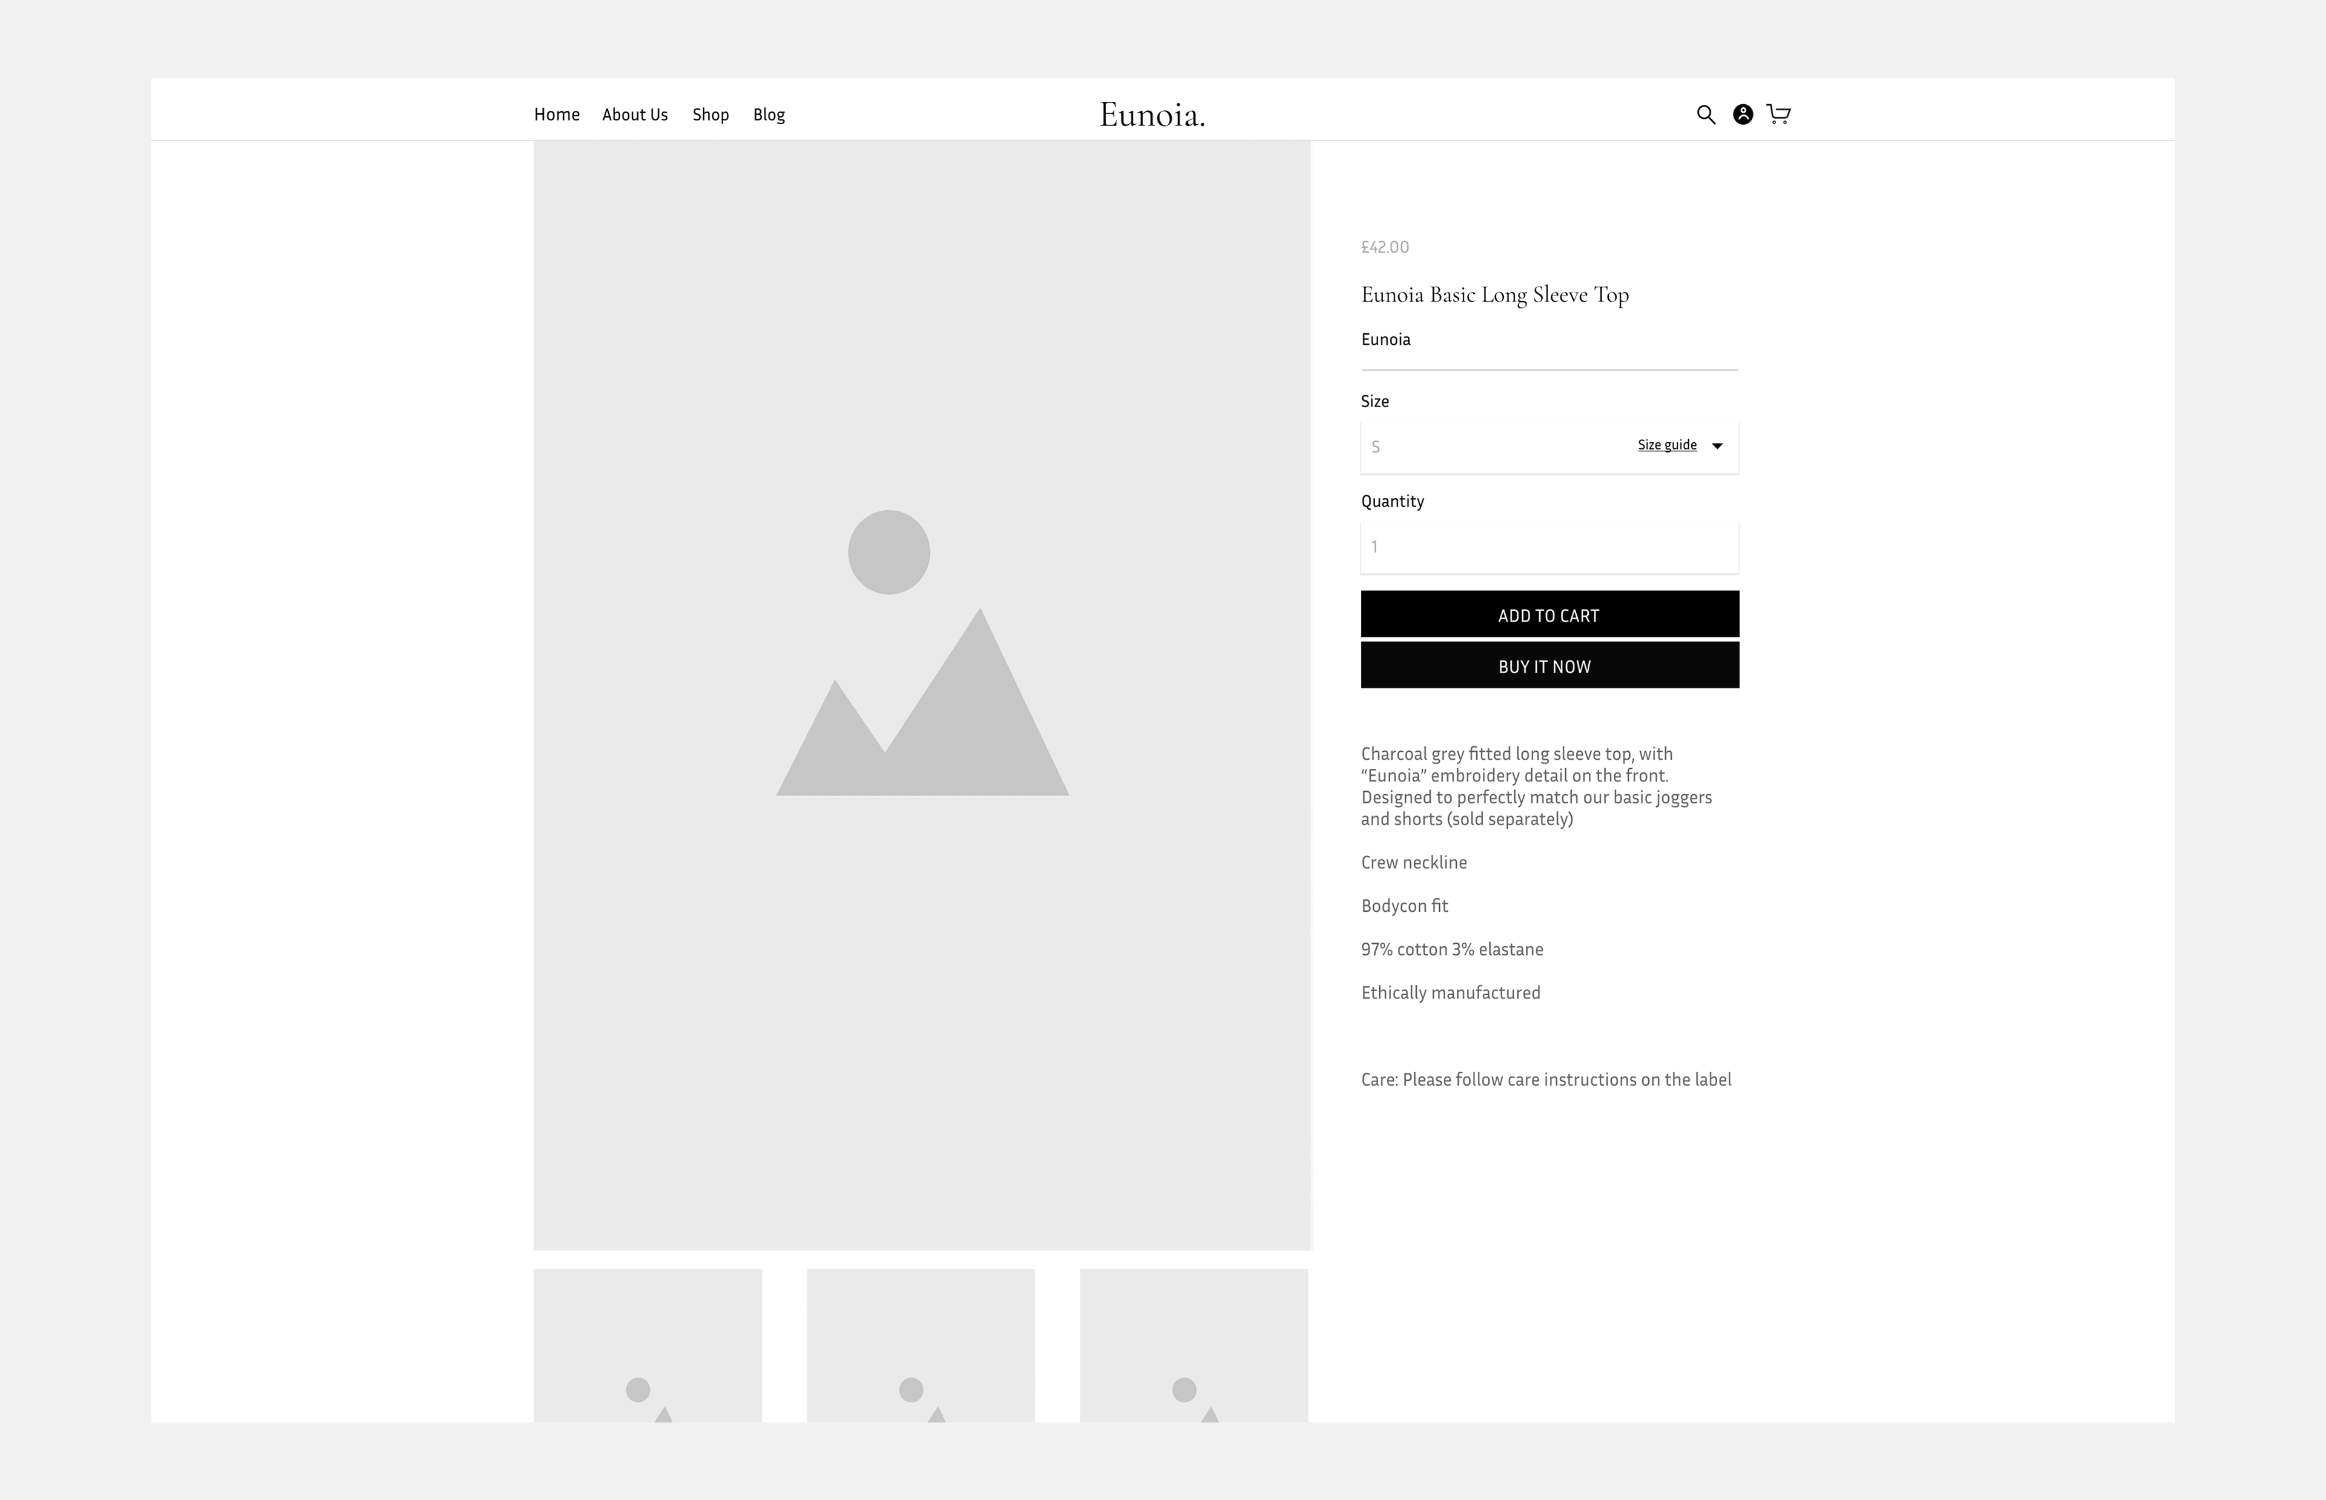The height and width of the screenshot is (1500, 2326).
Task: Click the main product image placeholder
Action: coord(921,694)
